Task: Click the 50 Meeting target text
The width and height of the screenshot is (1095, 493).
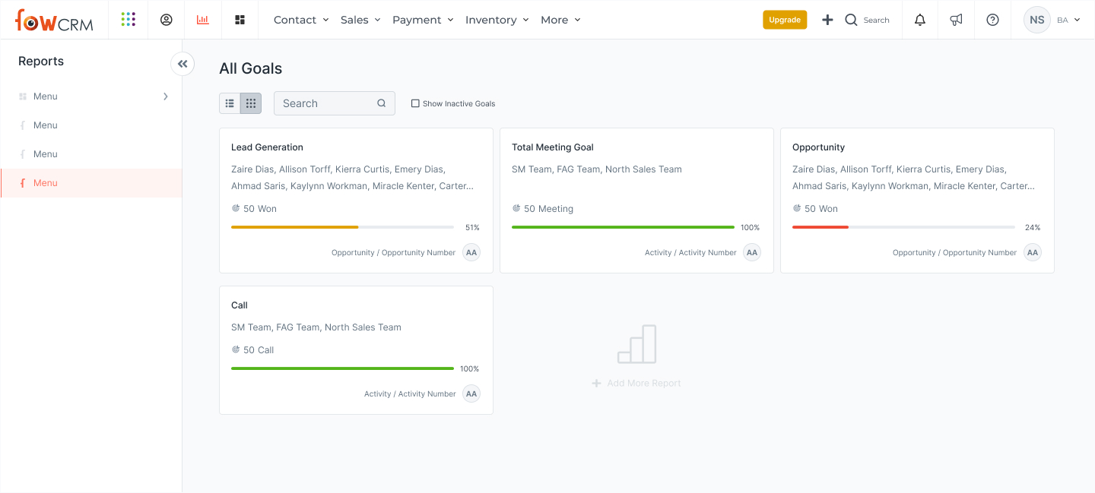Action: 549,208
